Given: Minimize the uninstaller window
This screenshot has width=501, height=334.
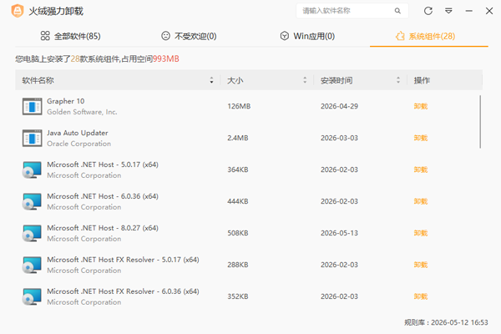Looking at the screenshot, I should [x=468, y=11].
